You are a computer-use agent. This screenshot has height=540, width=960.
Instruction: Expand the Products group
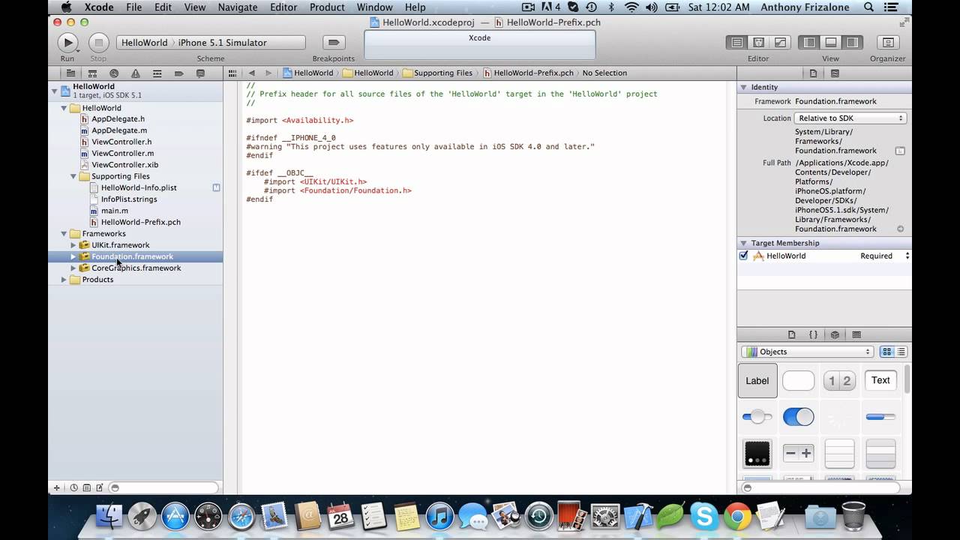[64, 280]
